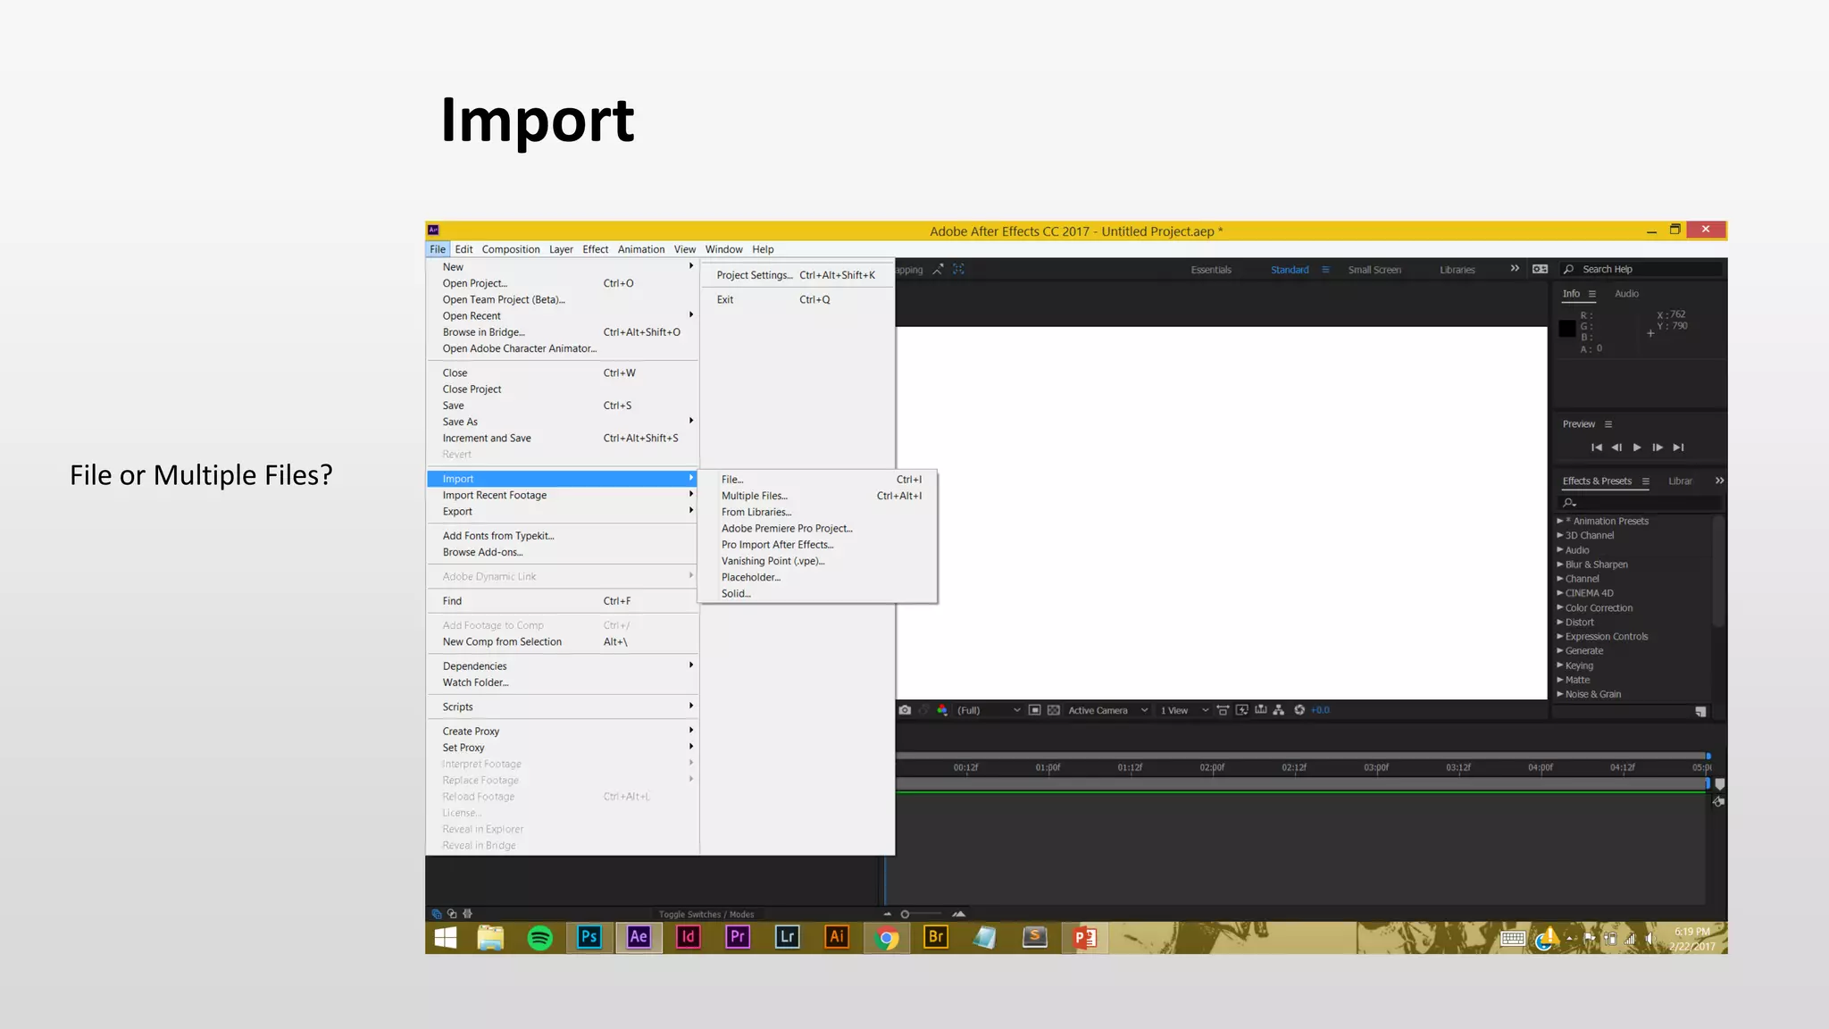This screenshot has height=1029, width=1829.
Task: Select the Libraries workspace
Action: (x=1457, y=270)
